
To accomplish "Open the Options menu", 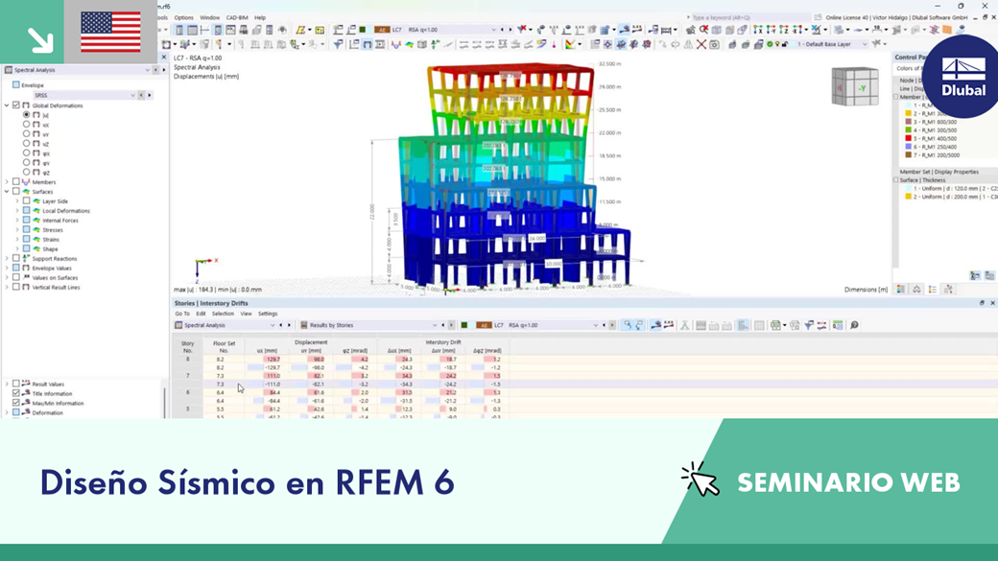I will (x=182, y=15).
